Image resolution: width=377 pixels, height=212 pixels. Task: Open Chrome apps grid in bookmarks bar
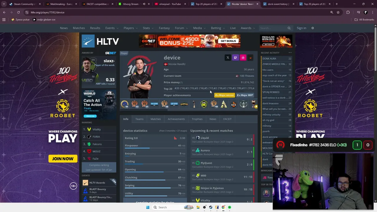click(4, 19)
